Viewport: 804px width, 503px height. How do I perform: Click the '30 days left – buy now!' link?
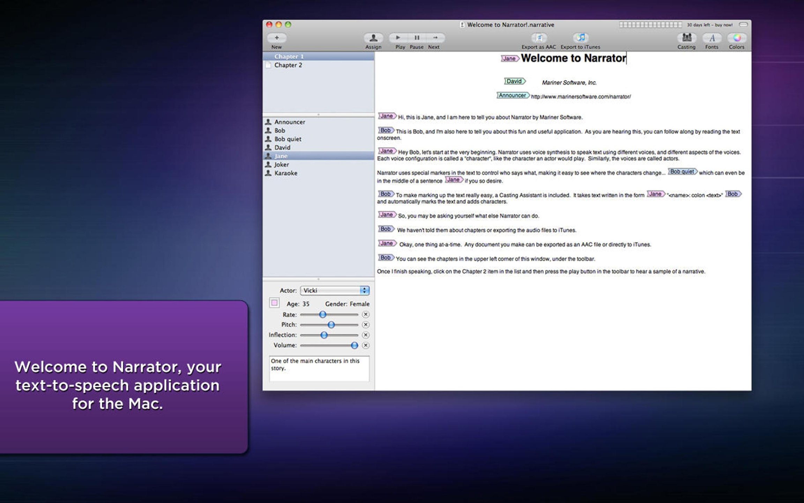(709, 25)
